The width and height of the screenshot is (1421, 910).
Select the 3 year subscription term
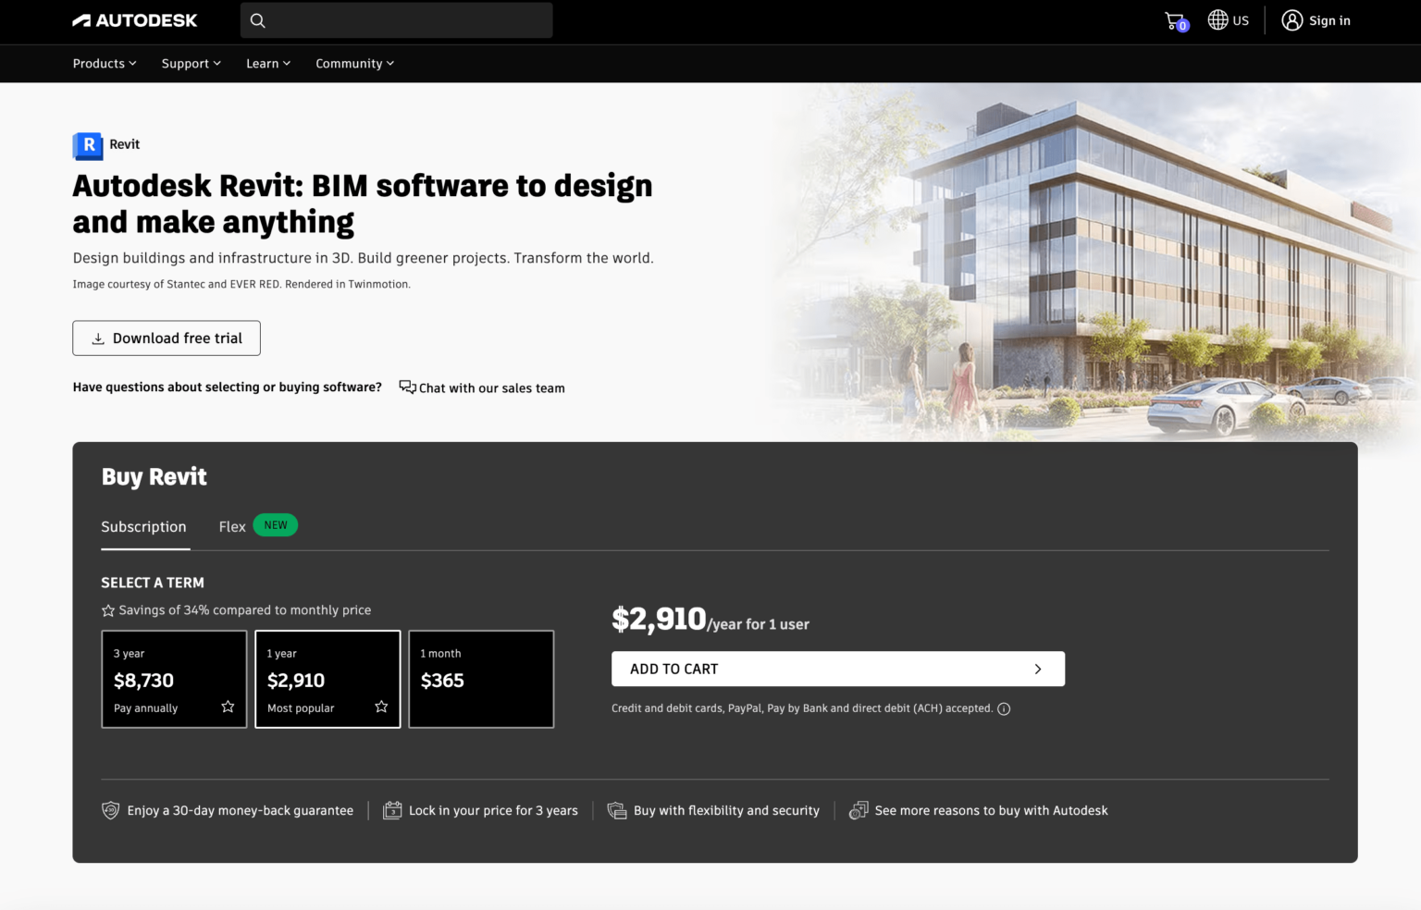(x=174, y=679)
